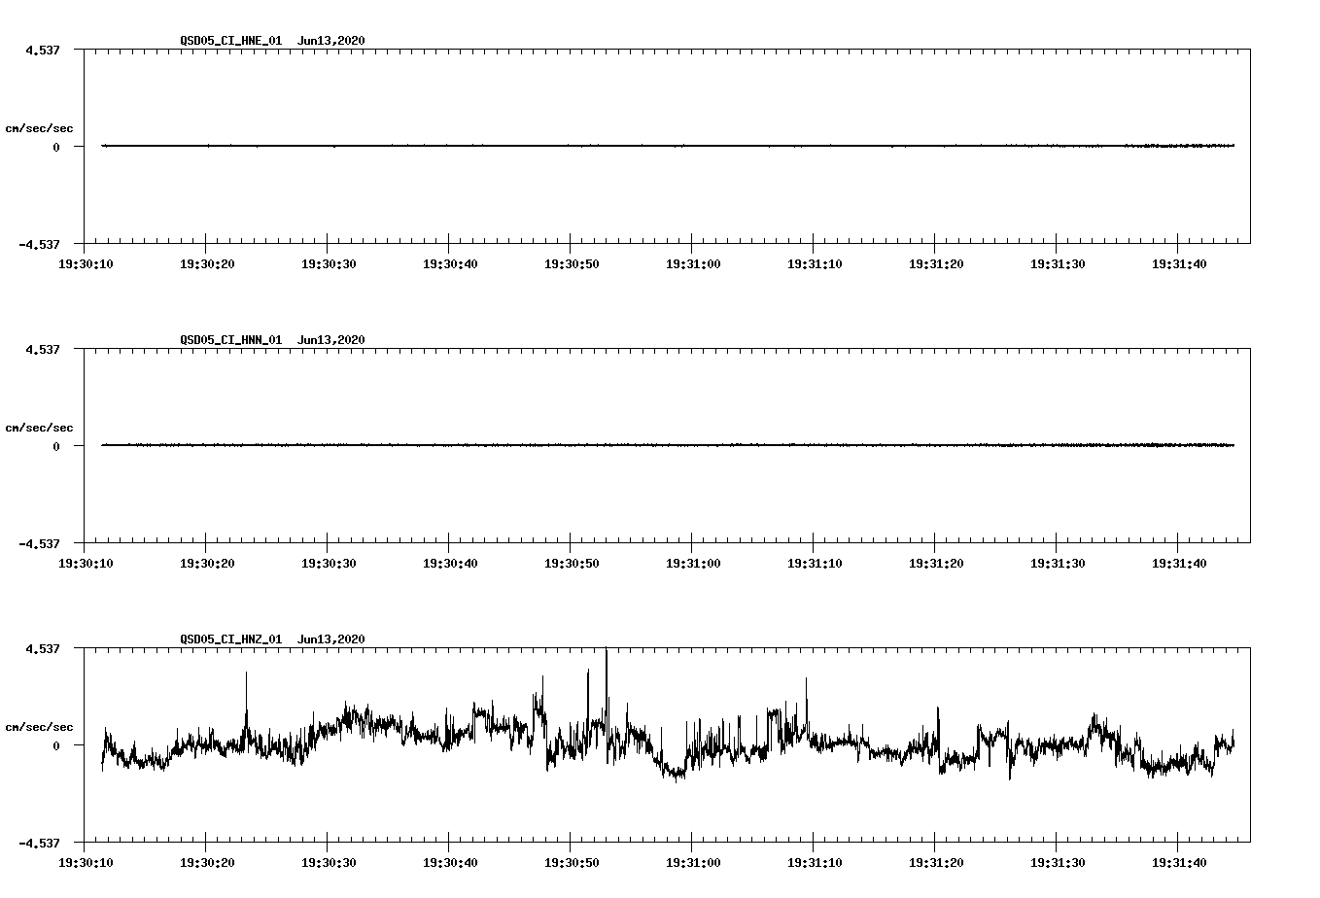This screenshot has height=898, width=1320.
Task: Click the QSD05_CI_HNN_01 Jun13,2020 plot title
Action: (x=272, y=339)
